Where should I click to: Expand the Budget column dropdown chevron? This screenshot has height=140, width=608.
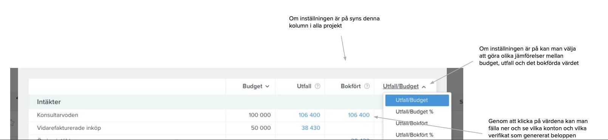pyautogui.click(x=268, y=86)
